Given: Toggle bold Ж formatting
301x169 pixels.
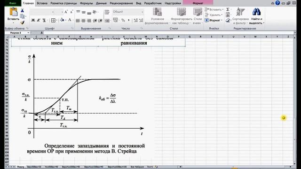Looking at the screenshot, I should pyautogui.click(x=33, y=20).
